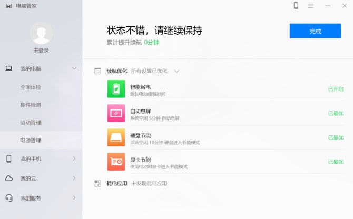The image size is (353, 219).
Task: Click the Graphics Card Power Saving icon
Action: click(x=116, y=162)
